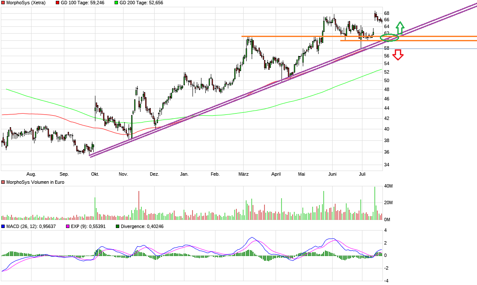Click the 'Aug.' month axis label
Screen dimensions: 477x285
pyautogui.click(x=32, y=174)
